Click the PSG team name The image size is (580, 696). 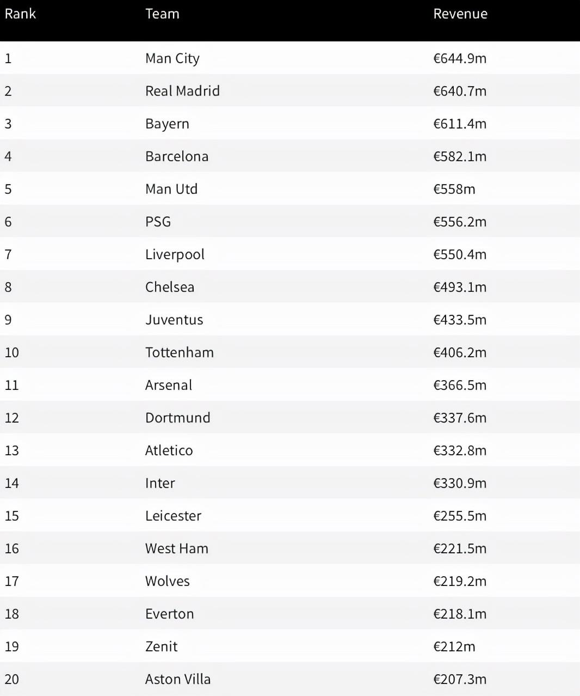coord(158,222)
